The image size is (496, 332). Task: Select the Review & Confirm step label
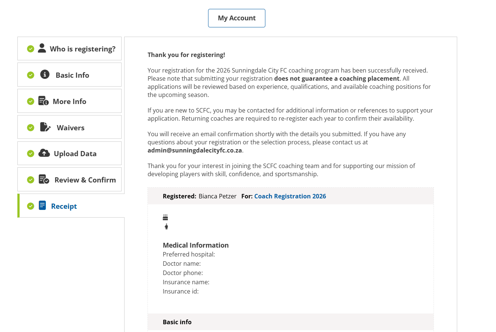point(85,180)
